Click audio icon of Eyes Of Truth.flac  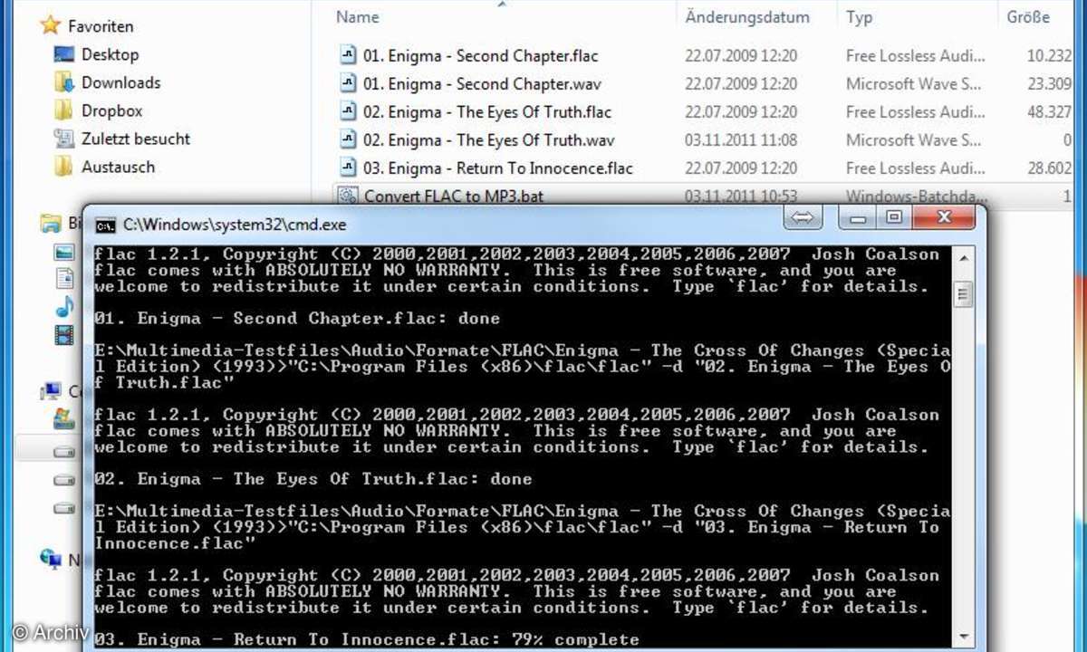(x=348, y=111)
